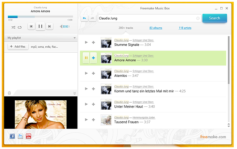Add Unter Meiner Haut to playlist

click(x=93, y=104)
